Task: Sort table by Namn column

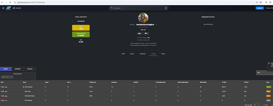Action: pos(24,82)
